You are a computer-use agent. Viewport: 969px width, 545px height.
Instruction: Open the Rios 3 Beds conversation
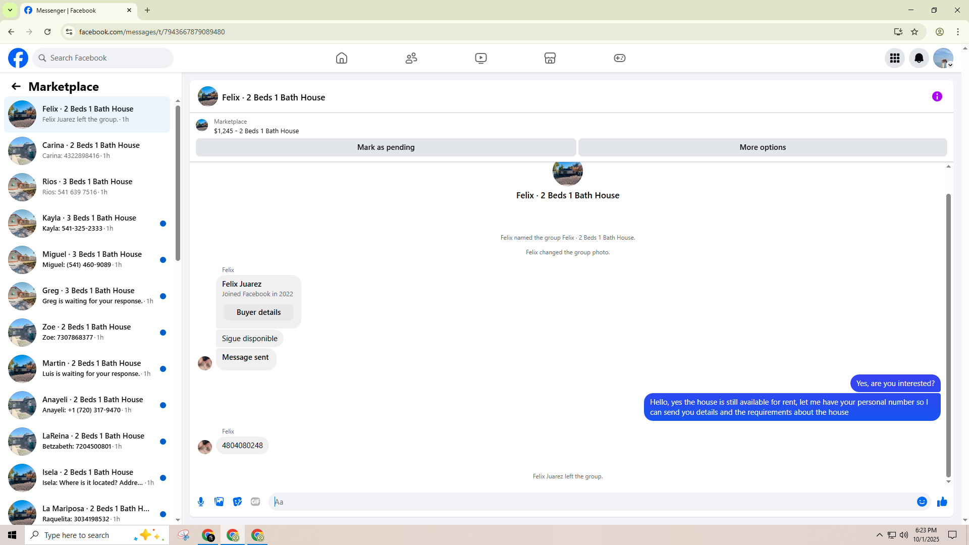click(87, 187)
